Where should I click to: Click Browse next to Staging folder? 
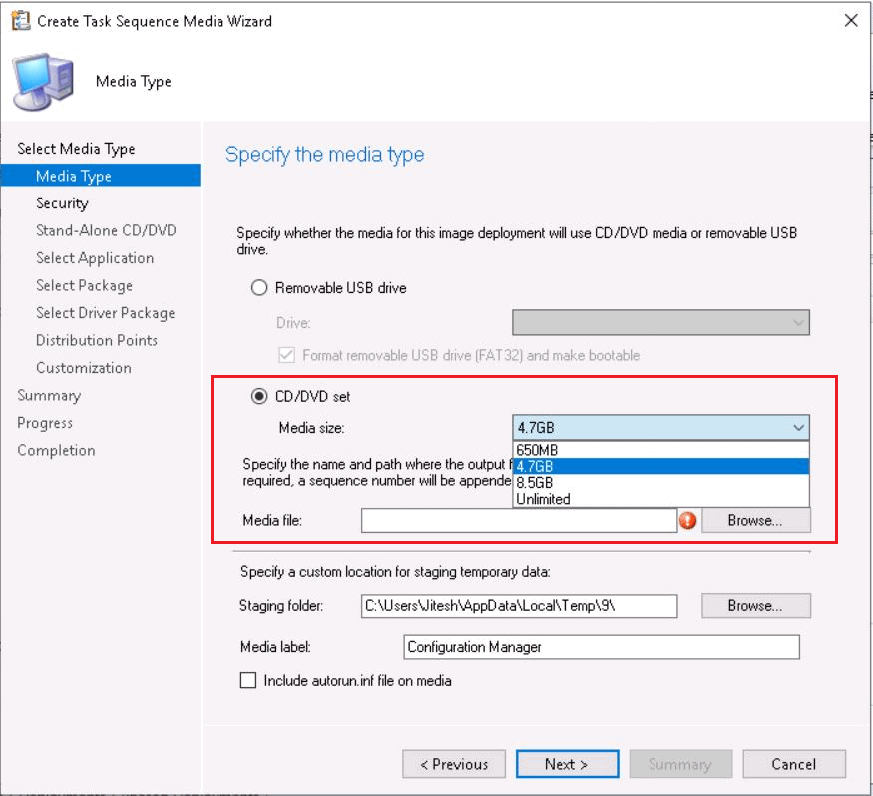pyautogui.click(x=755, y=605)
